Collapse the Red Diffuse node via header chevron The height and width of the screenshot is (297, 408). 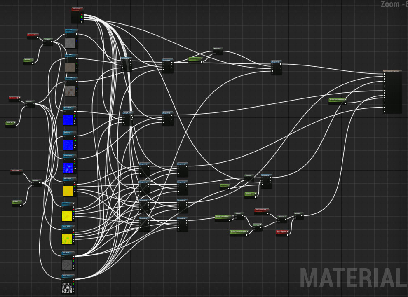point(77,55)
